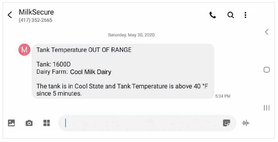Tap the back arrow beside MilkSecure
The image size is (278, 142).
(10, 15)
